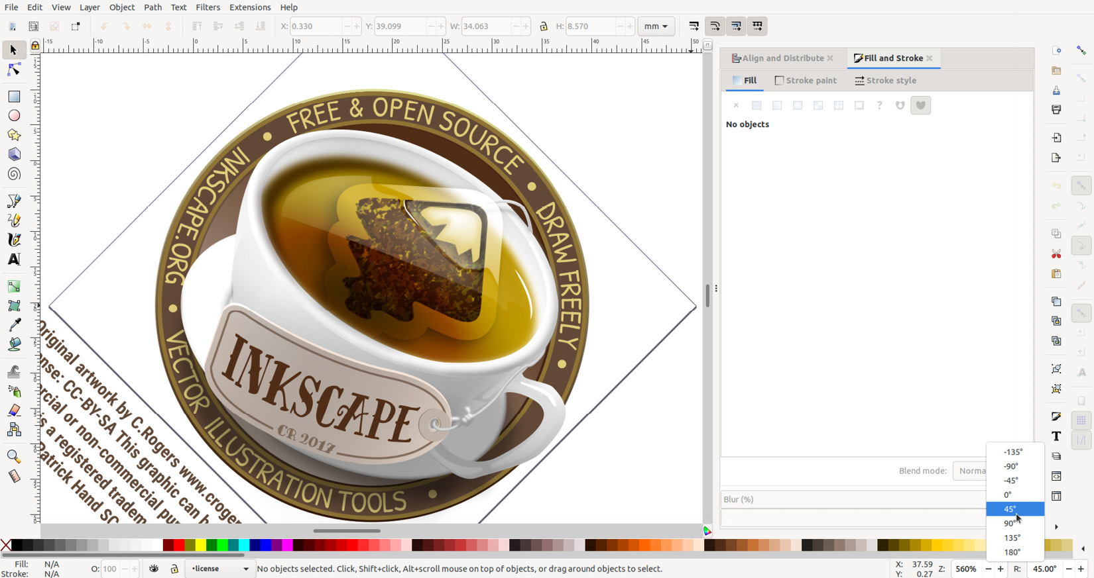Image resolution: width=1094 pixels, height=578 pixels.
Task: Select the Text tool
Action: pyautogui.click(x=13, y=259)
